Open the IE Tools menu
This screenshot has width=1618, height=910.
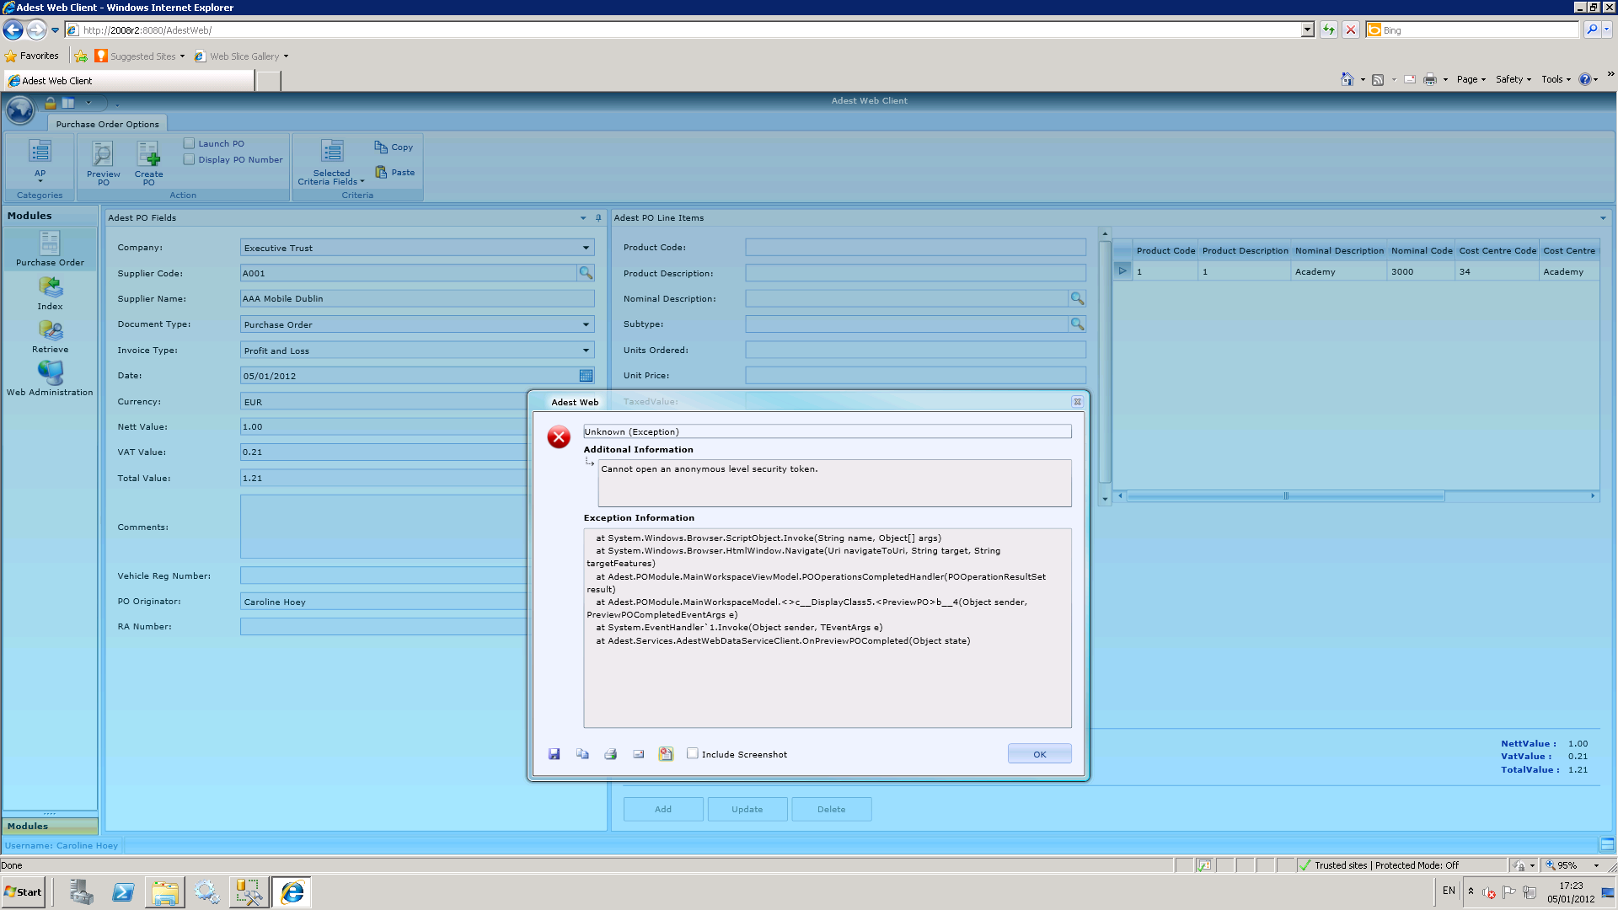coord(1556,79)
